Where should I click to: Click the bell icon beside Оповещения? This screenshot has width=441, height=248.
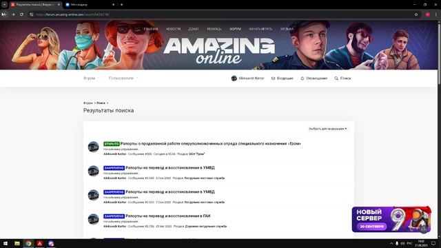302,78
